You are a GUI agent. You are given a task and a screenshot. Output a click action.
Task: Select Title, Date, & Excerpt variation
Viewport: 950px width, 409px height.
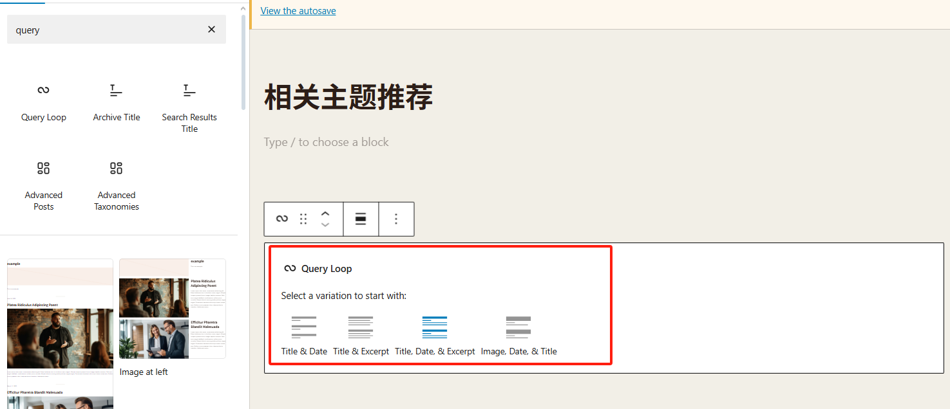435,336
